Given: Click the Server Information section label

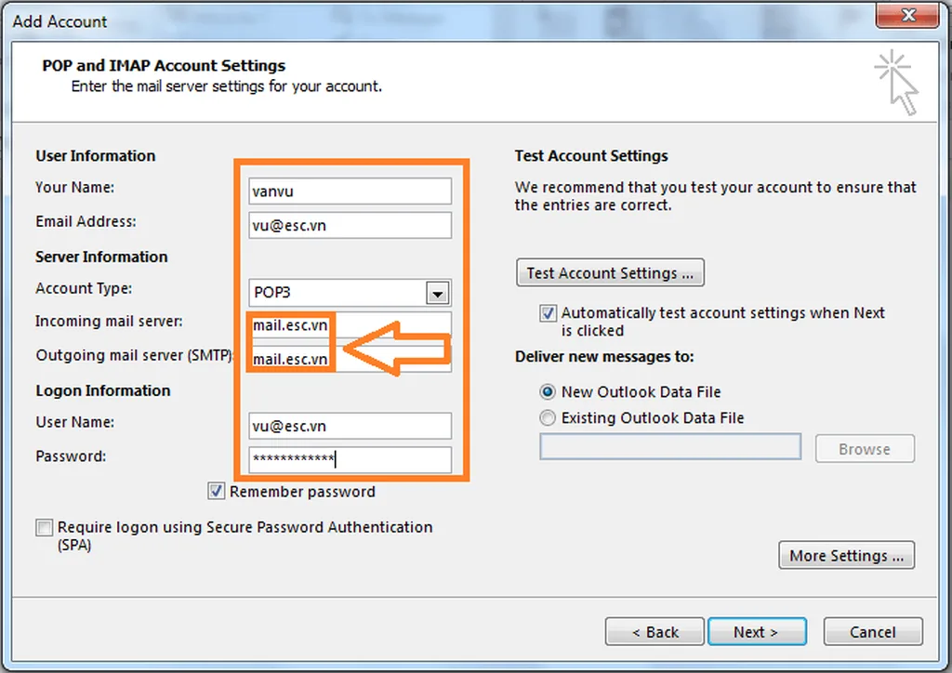Looking at the screenshot, I should (x=101, y=257).
